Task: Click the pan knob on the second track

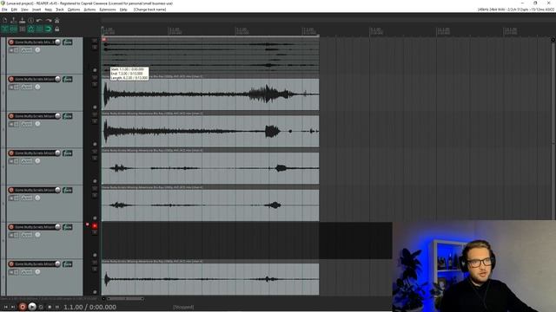Action: coord(37,87)
